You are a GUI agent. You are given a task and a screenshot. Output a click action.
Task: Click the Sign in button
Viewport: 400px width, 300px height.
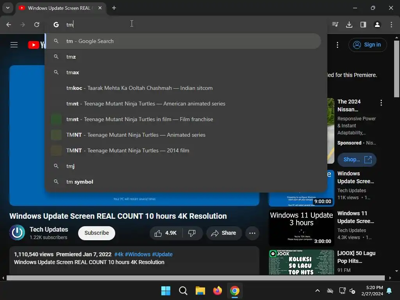pyautogui.click(x=368, y=45)
